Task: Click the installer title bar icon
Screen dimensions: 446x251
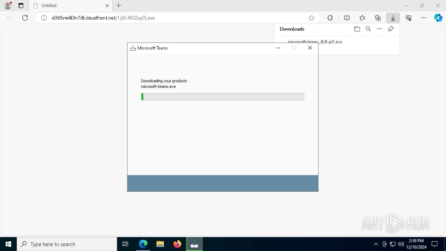Action: pyautogui.click(x=133, y=48)
